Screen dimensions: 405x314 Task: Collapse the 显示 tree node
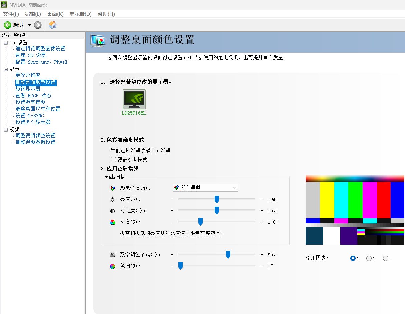coord(6,69)
